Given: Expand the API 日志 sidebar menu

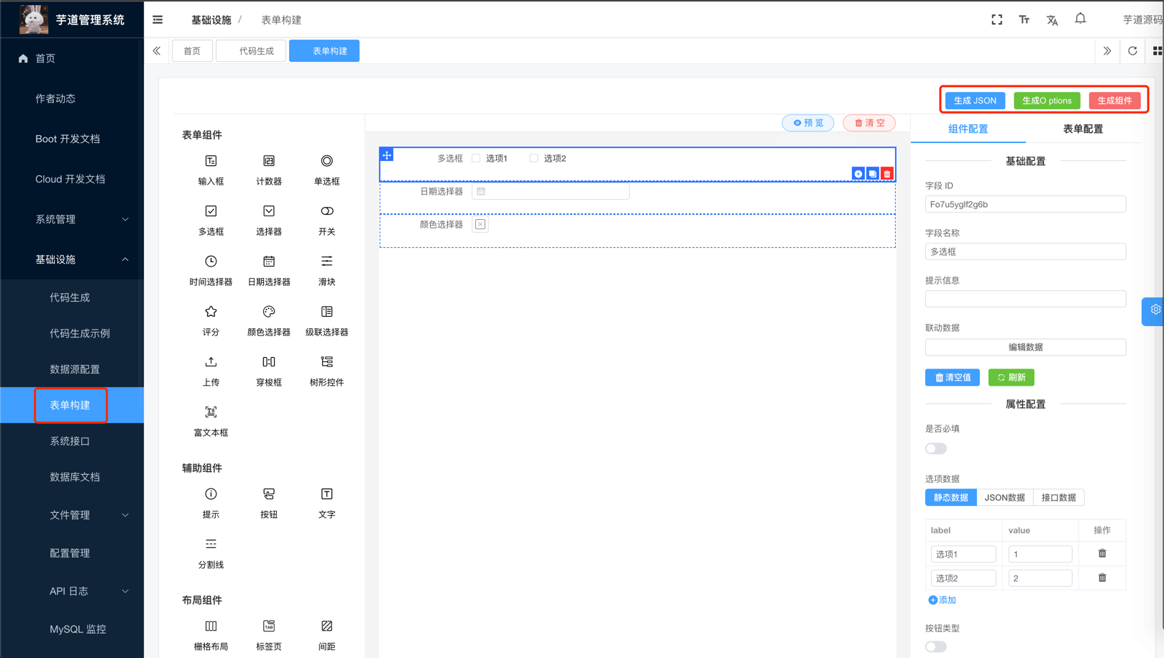Looking at the screenshot, I should tap(72, 590).
